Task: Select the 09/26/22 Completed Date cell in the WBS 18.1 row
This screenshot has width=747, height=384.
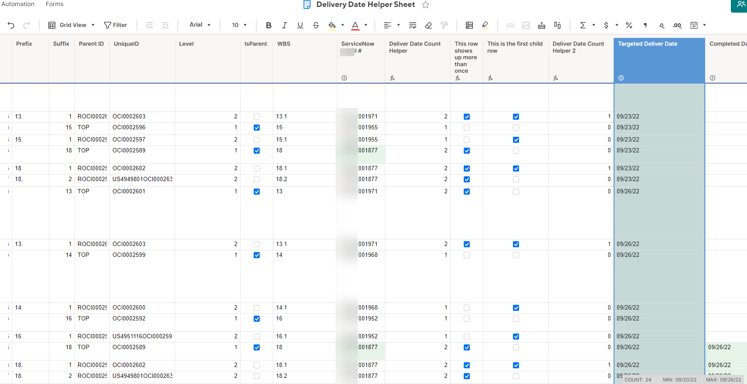Action: [x=726, y=365]
